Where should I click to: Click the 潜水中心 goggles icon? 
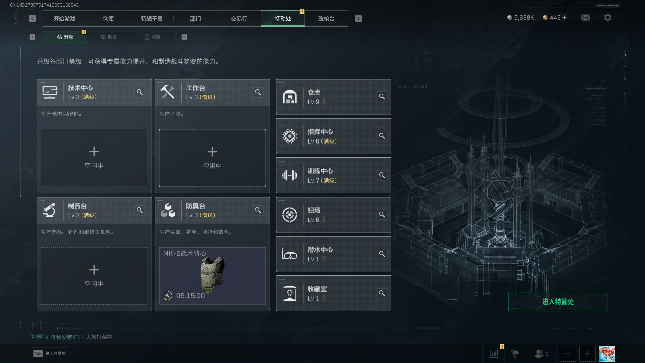(x=290, y=254)
